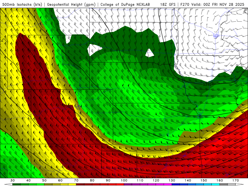
Task: Click the "College of DuPage NEXLAB" label
Action: pyautogui.click(x=125, y=5)
